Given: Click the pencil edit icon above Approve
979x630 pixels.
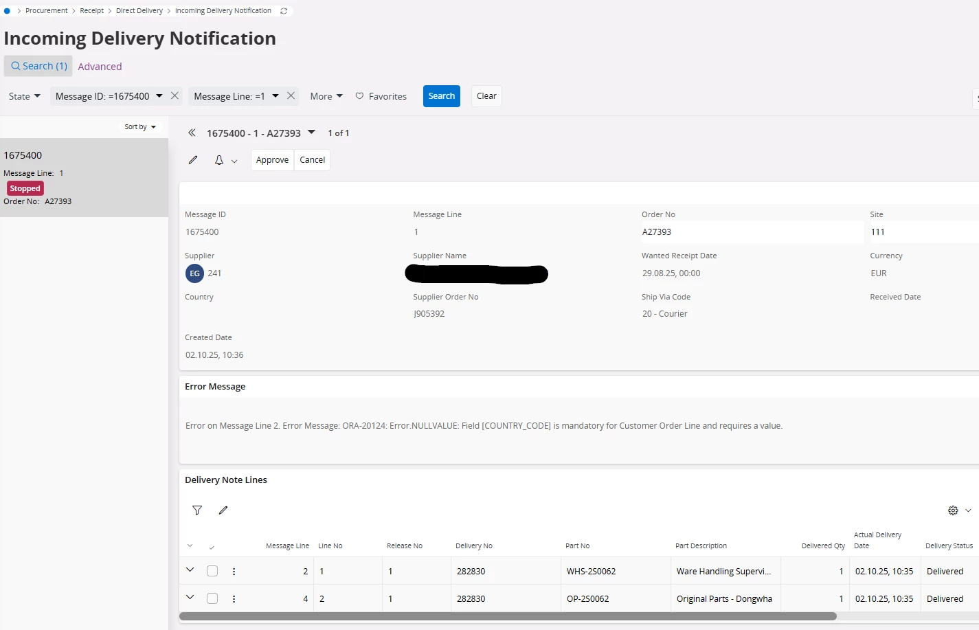Looking at the screenshot, I should coord(193,160).
